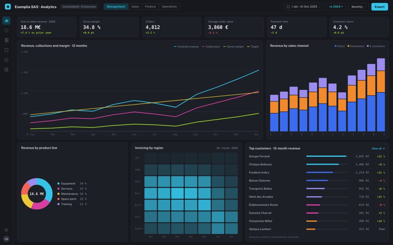Click the Average order value 3,860 €
The height and width of the screenshot is (245, 393).
218,27
